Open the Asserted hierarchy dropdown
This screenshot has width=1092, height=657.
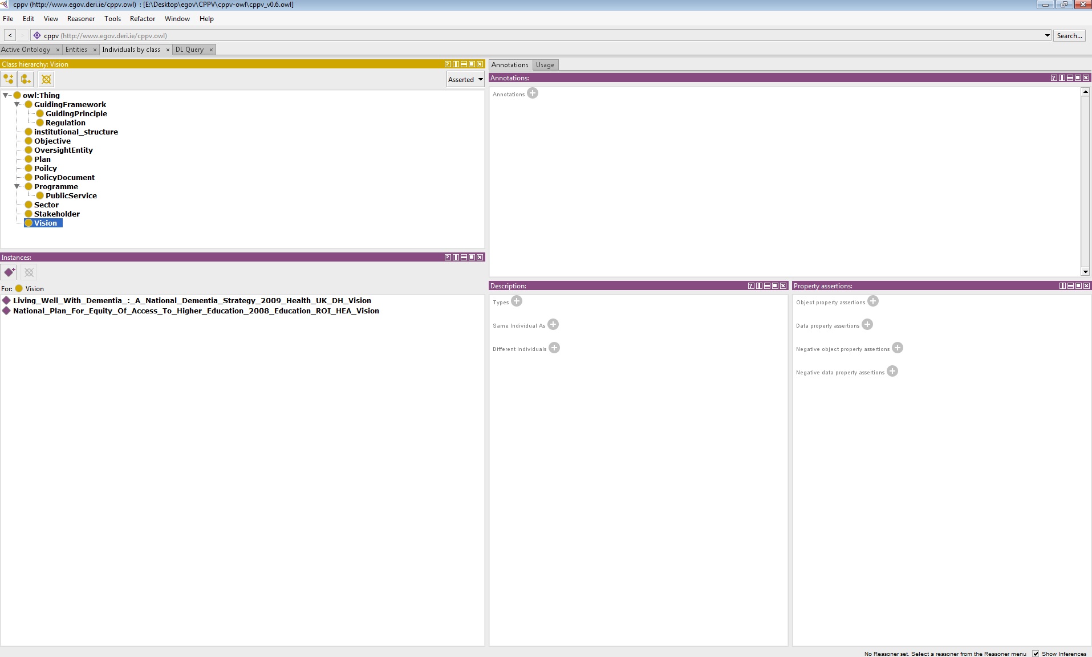click(465, 80)
